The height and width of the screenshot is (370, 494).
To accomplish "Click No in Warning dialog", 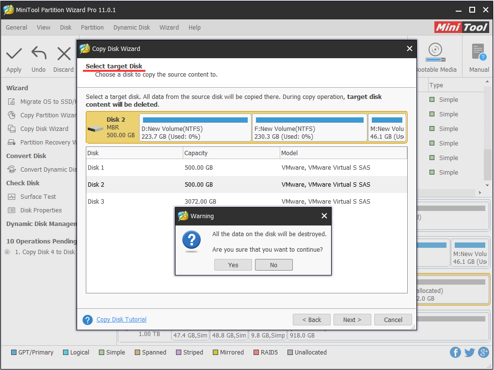I will (274, 265).
